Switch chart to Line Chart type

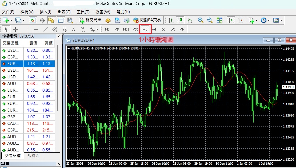(190, 20)
